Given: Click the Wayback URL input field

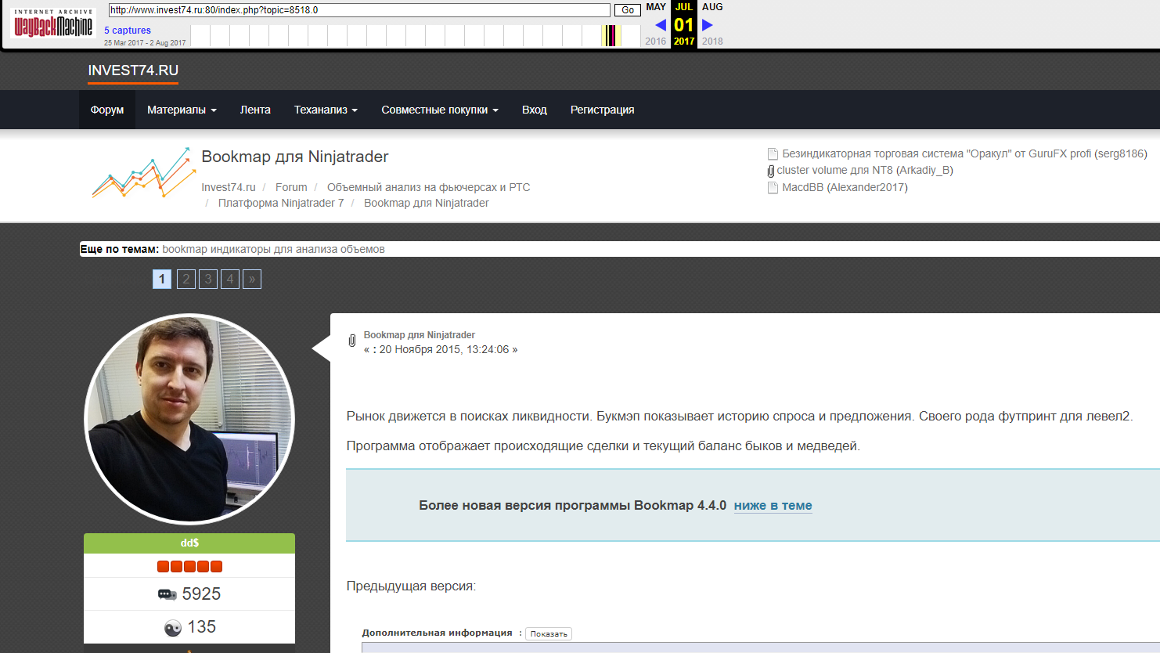Looking at the screenshot, I should [x=358, y=10].
